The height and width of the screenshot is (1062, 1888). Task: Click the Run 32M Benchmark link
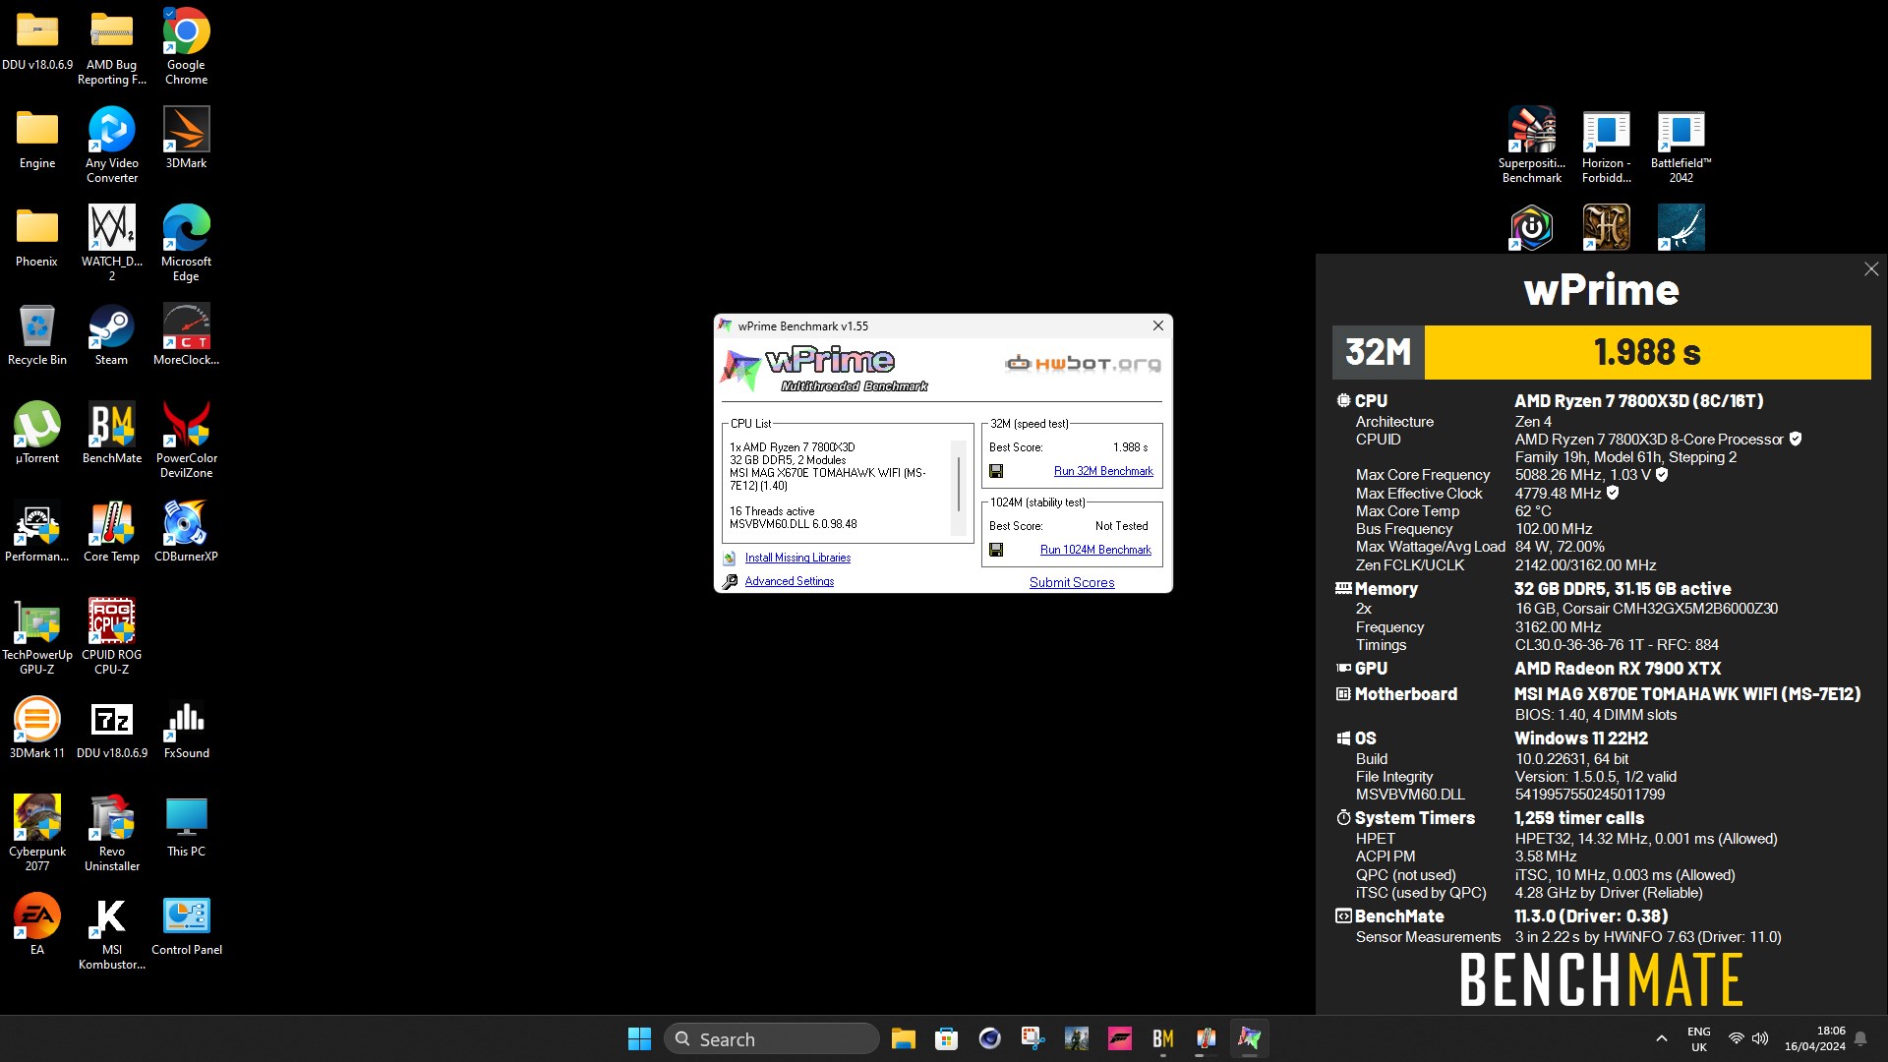click(1103, 471)
